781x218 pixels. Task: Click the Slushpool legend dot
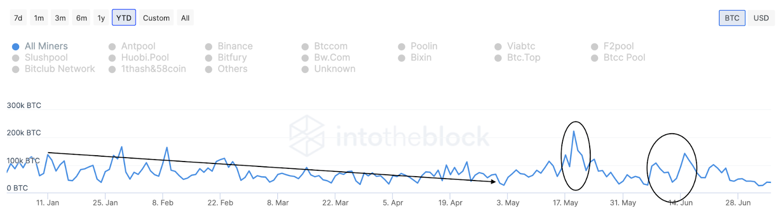[16, 58]
